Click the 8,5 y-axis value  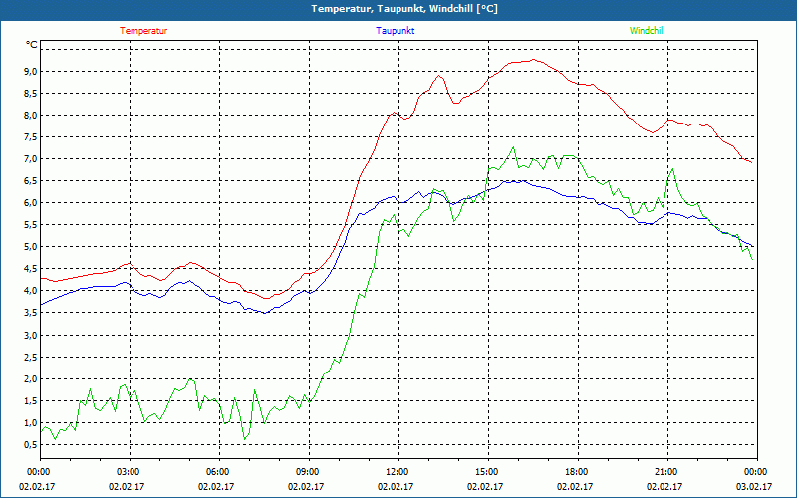point(32,93)
